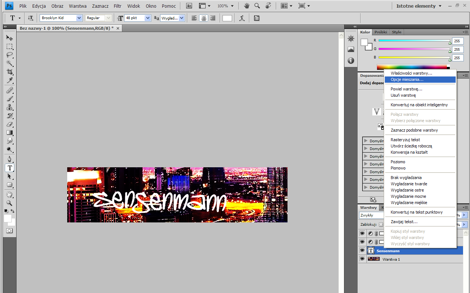Screen dimensions: 470x293
Task: Select the Path Selection tool
Action: click(10, 176)
